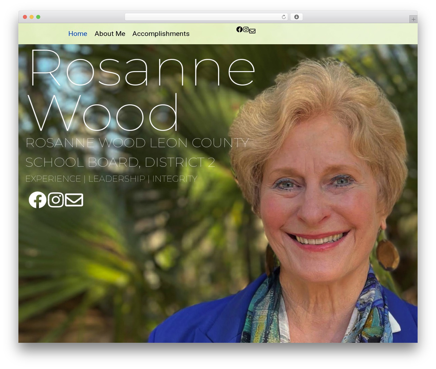Screen dimensions: 436x369
Task: Click the Rosanne Wood site title
Action: click(x=142, y=90)
